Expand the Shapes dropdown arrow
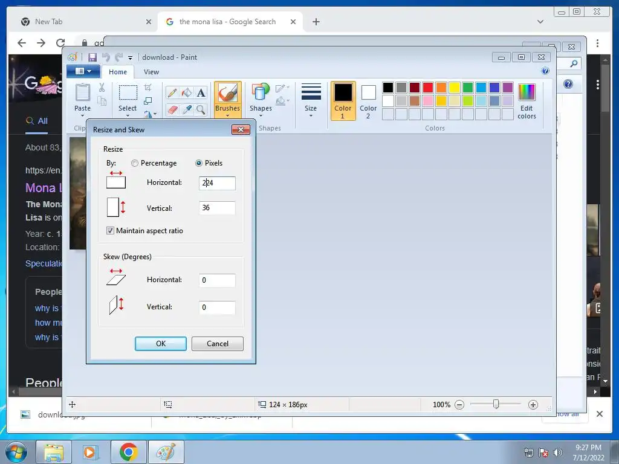The image size is (619, 464). tap(260, 115)
